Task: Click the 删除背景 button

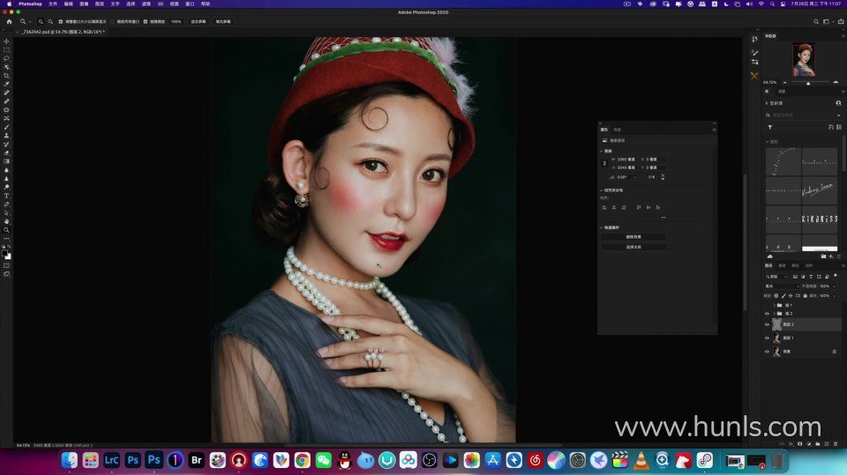Action: pyautogui.click(x=633, y=237)
